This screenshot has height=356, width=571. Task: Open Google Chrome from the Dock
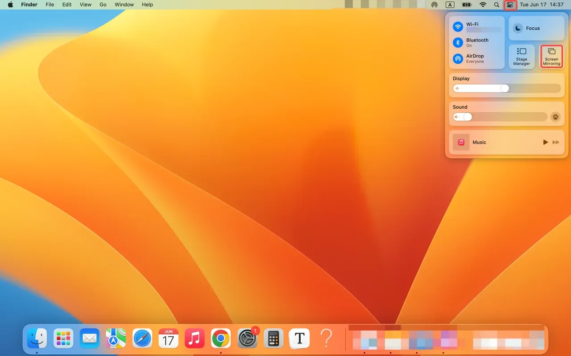pos(221,339)
